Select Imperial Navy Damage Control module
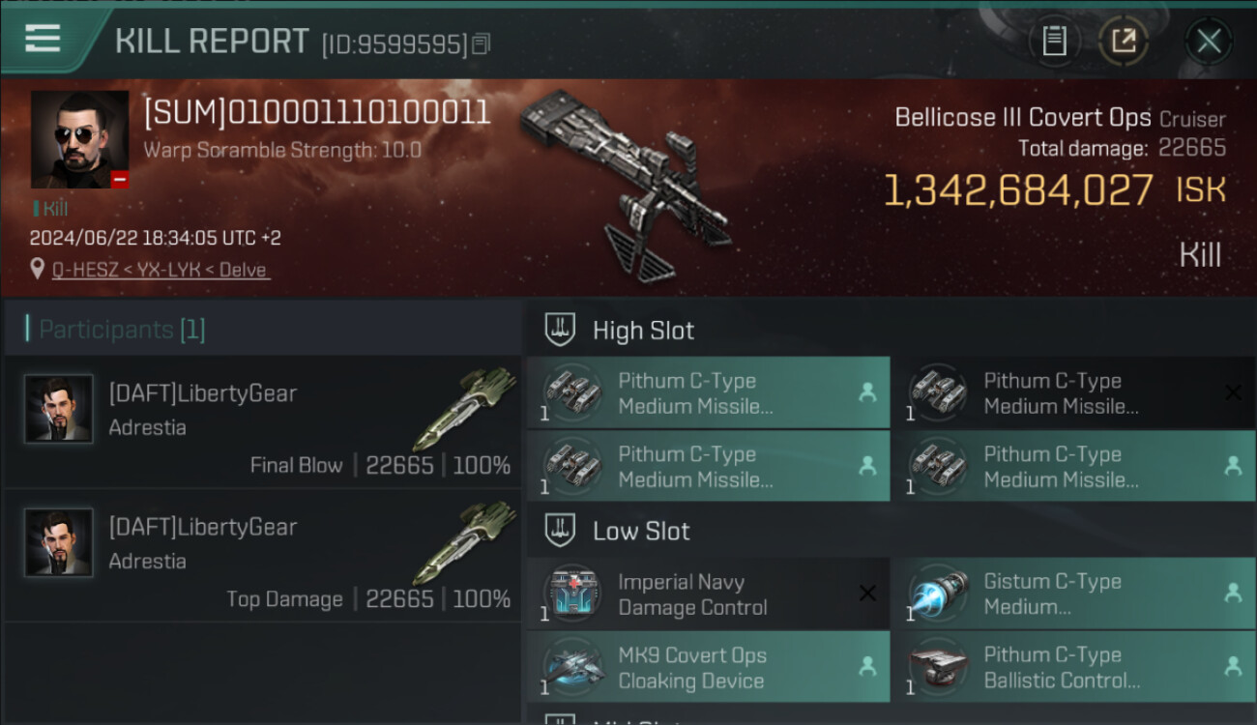This screenshot has height=725, width=1257. point(708,594)
